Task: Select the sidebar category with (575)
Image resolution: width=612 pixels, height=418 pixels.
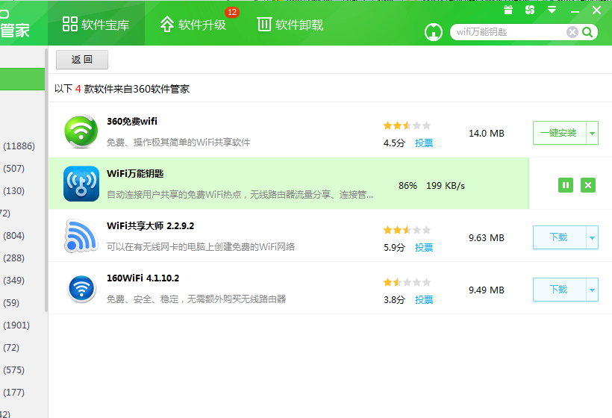Action: tap(14, 370)
